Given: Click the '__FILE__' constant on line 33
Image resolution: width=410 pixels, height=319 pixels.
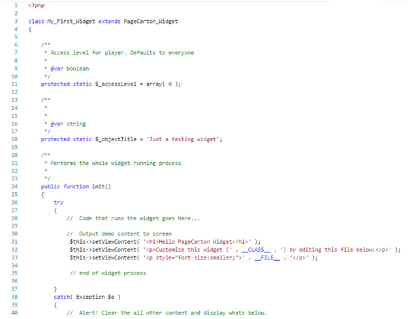Looking at the screenshot, I should coord(267,258).
